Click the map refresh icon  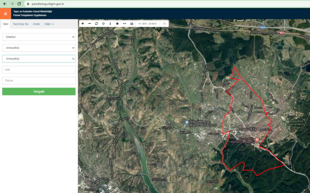coord(97,24)
